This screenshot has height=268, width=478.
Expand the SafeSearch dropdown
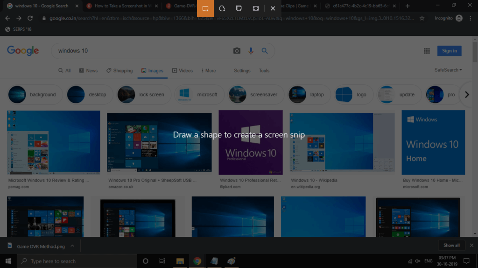click(448, 70)
